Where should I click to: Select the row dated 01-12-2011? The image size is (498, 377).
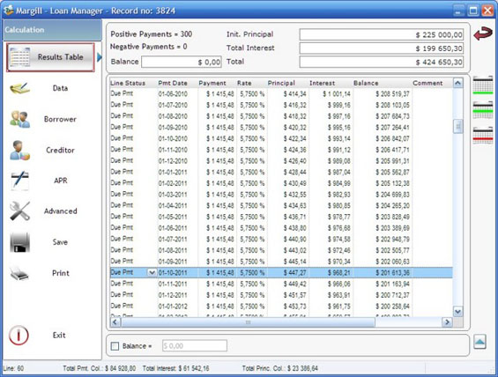281,295
